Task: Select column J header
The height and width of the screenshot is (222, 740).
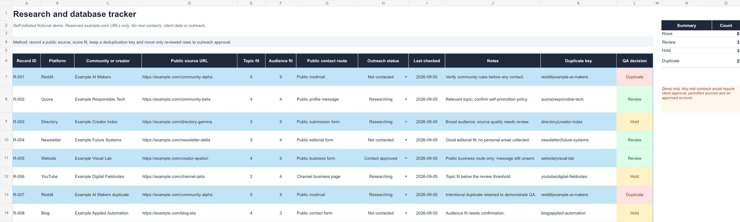Action: [493, 3]
